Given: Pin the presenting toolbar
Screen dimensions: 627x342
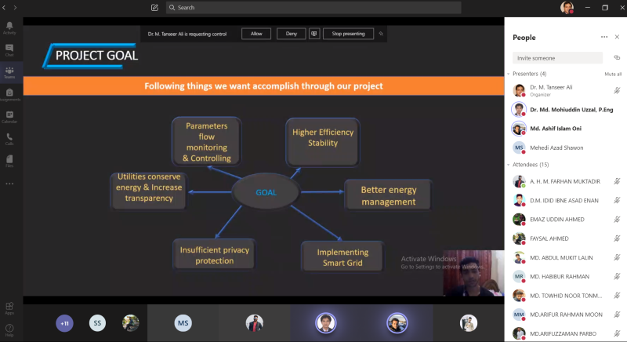Looking at the screenshot, I should pos(381,34).
